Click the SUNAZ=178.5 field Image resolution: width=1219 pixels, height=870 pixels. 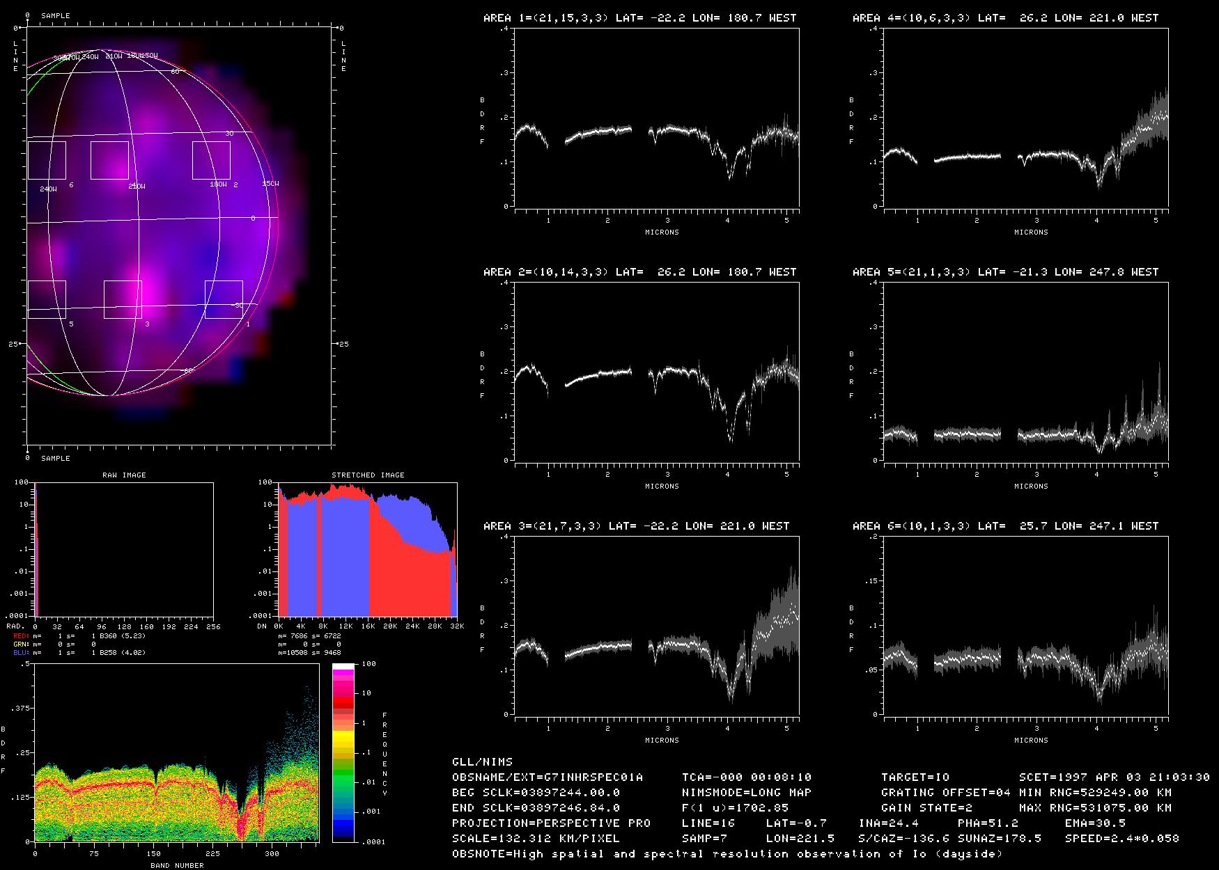point(999,839)
